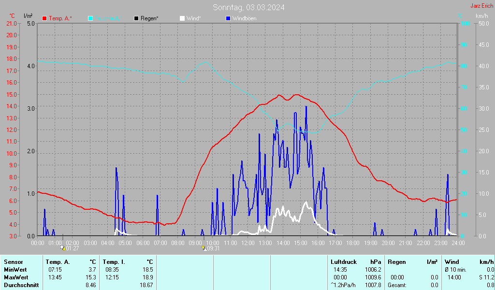This screenshot has width=495, height=290.
Task: Click the '08:35' indoor minimum time
Action: pos(112,270)
